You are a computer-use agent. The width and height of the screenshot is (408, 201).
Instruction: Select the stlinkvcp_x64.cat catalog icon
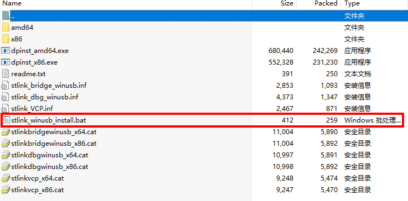[x=6, y=178]
